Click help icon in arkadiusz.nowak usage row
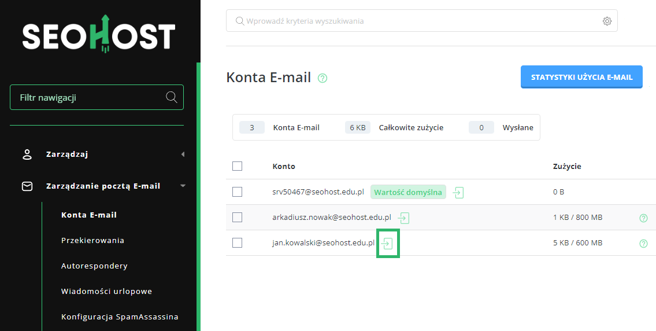 point(643,218)
